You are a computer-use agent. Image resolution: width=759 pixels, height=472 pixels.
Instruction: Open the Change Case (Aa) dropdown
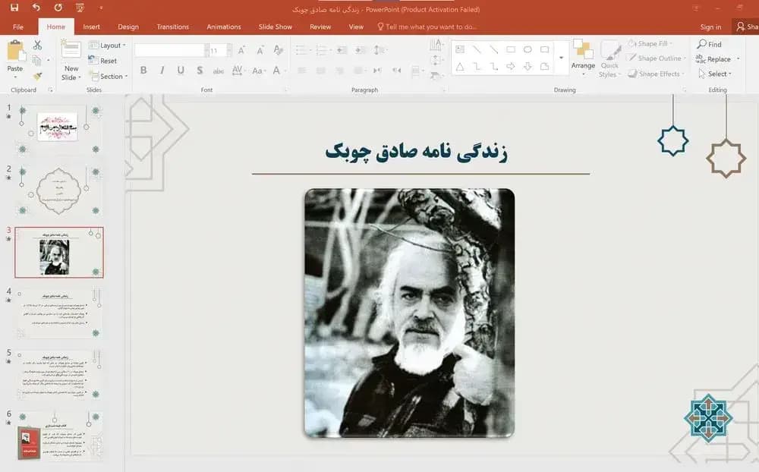click(x=258, y=71)
